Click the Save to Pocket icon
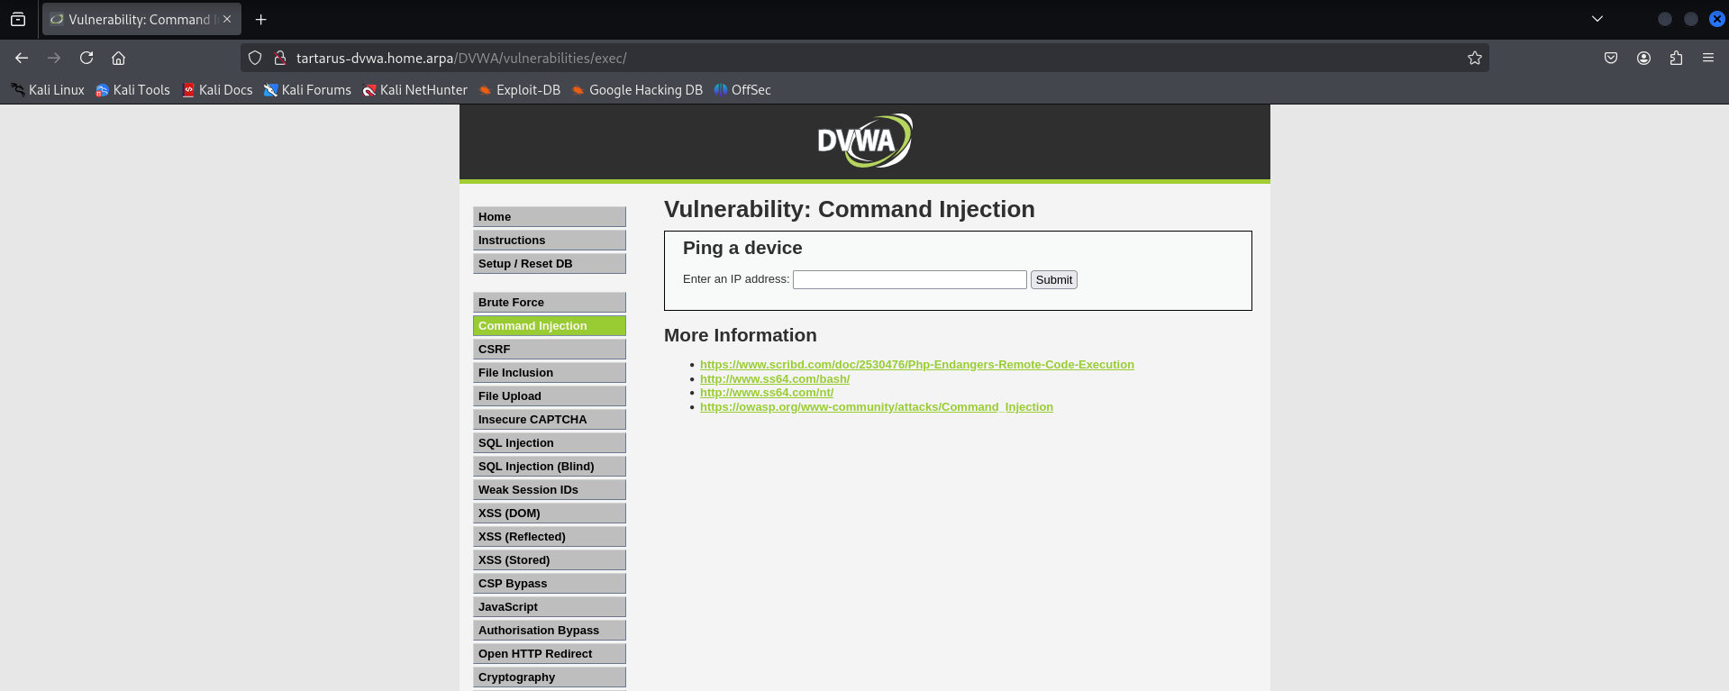This screenshot has height=691, width=1729. point(1610,58)
